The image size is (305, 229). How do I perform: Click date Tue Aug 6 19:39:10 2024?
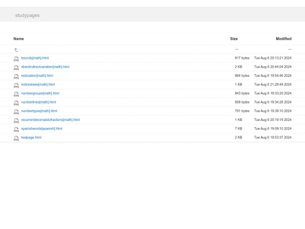[273, 111]
